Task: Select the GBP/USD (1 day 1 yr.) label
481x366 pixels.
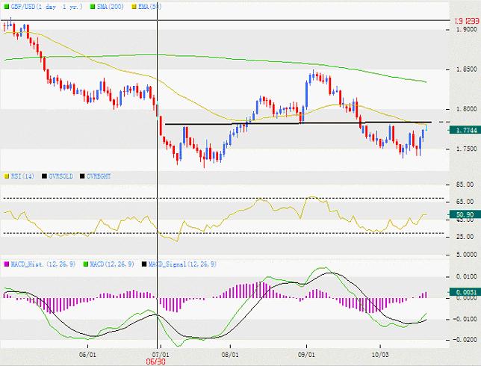Action: coord(47,7)
